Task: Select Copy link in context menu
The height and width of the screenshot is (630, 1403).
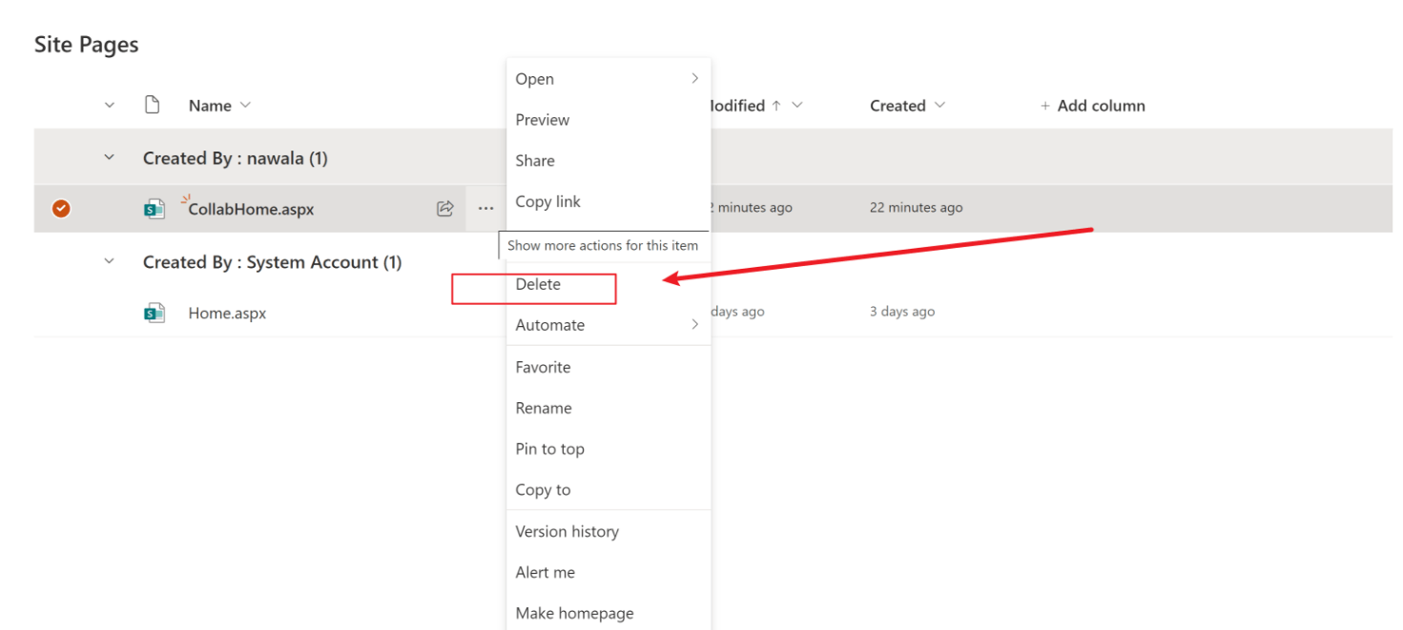Action: coord(609,202)
